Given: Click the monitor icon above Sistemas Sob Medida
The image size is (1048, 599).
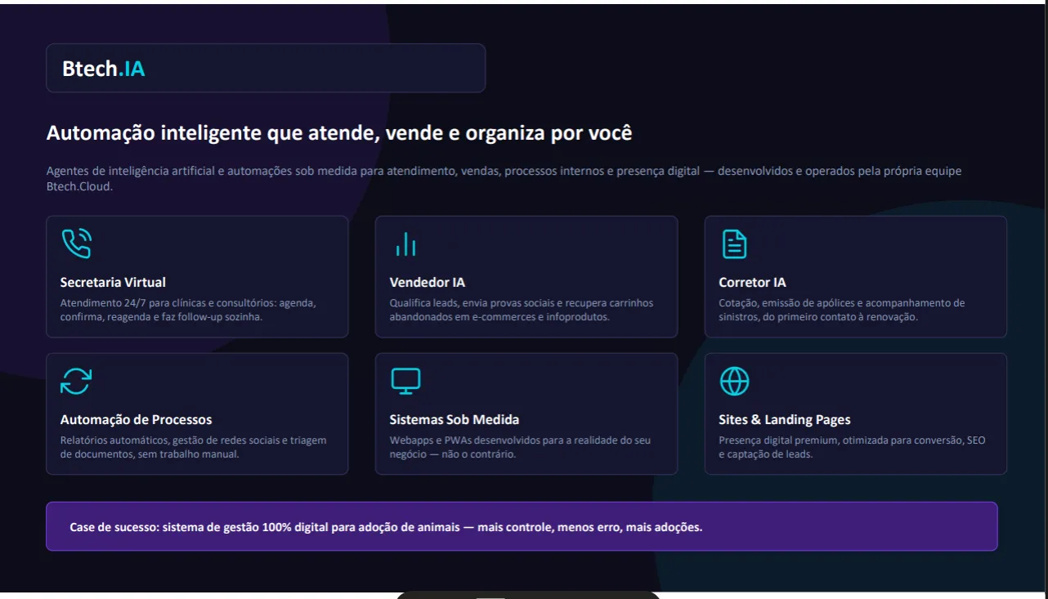Looking at the screenshot, I should pyautogui.click(x=405, y=381).
